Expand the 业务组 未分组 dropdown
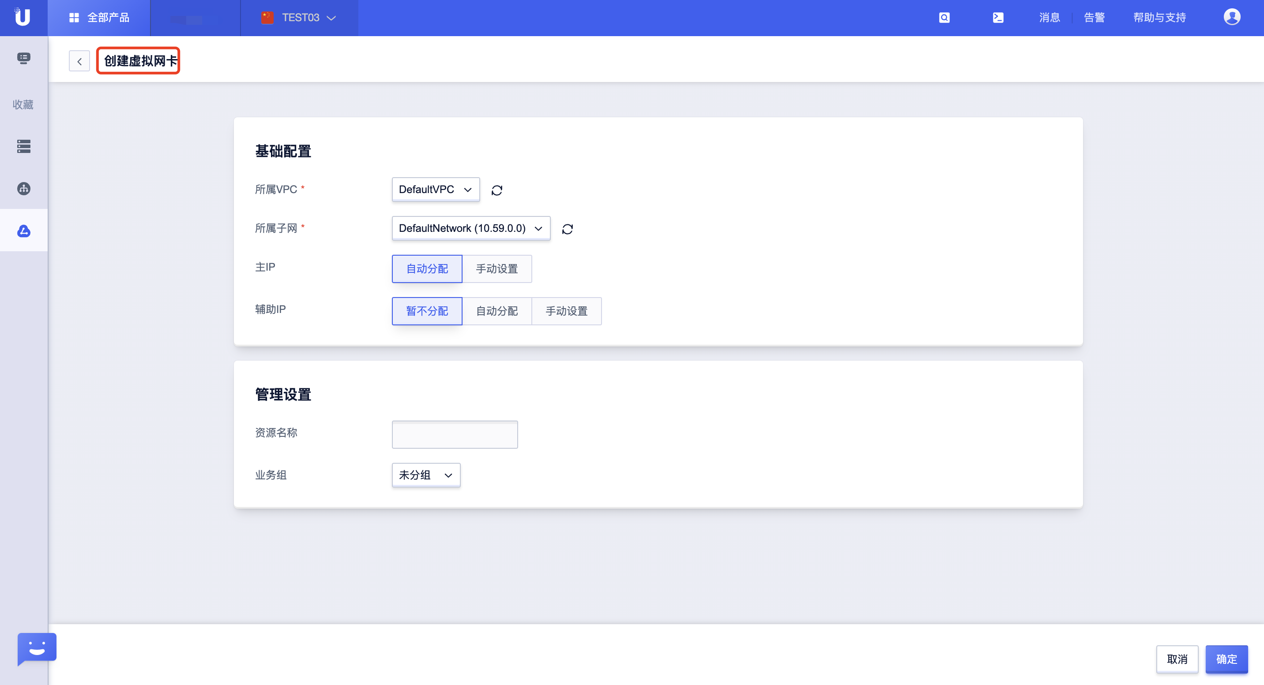Image resolution: width=1264 pixels, height=685 pixels. coord(425,475)
